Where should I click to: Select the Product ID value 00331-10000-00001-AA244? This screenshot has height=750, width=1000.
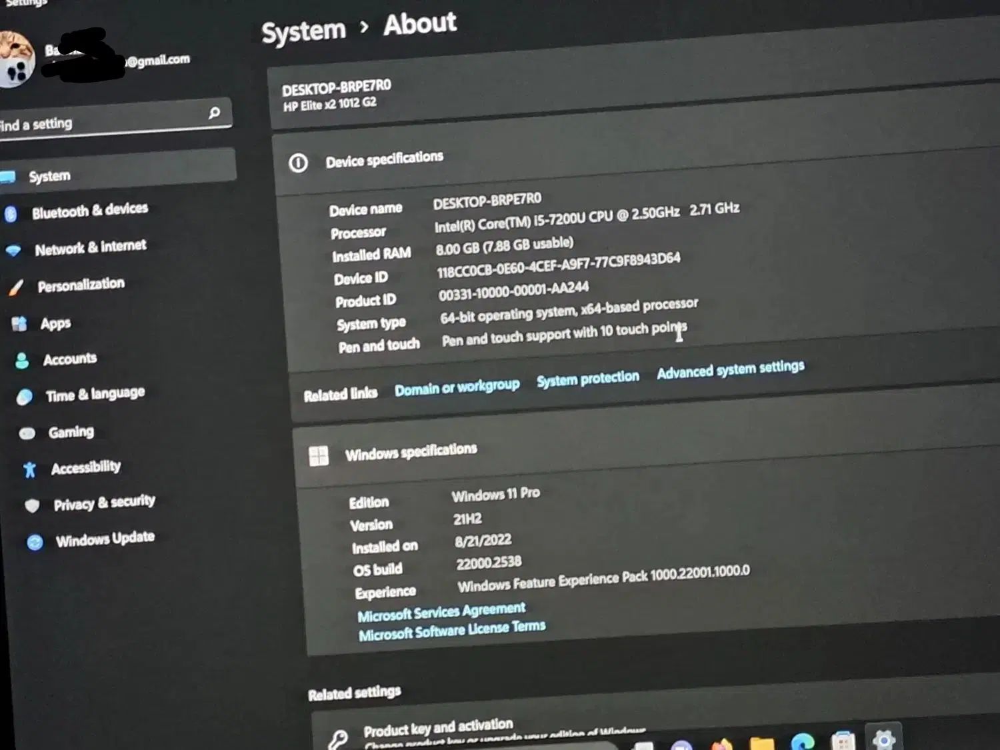tap(513, 291)
